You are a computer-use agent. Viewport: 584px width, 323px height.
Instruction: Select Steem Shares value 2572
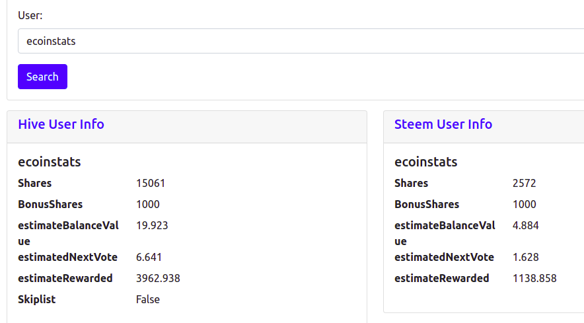coord(525,183)
